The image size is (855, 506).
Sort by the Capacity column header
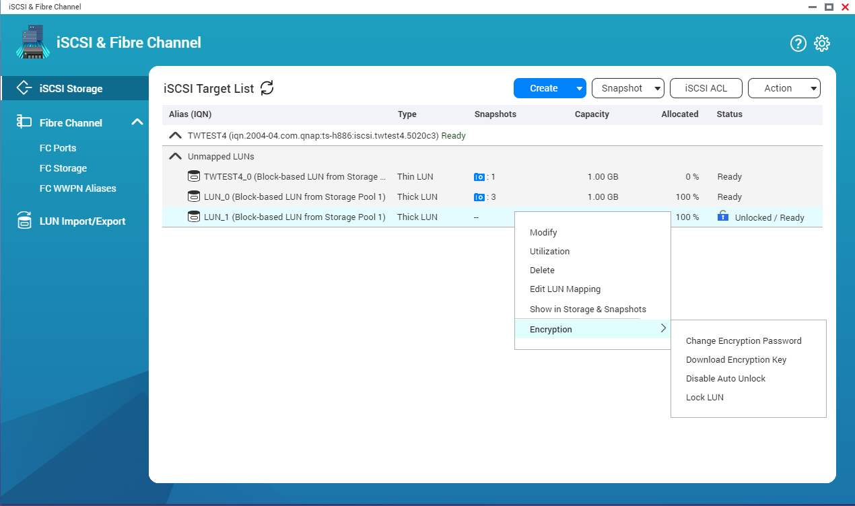pos(592,114)
